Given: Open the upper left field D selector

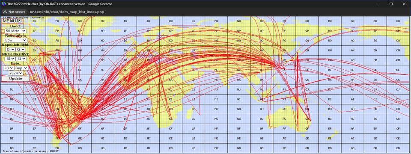Looking at the screenshot, I should tap(10, 49).
